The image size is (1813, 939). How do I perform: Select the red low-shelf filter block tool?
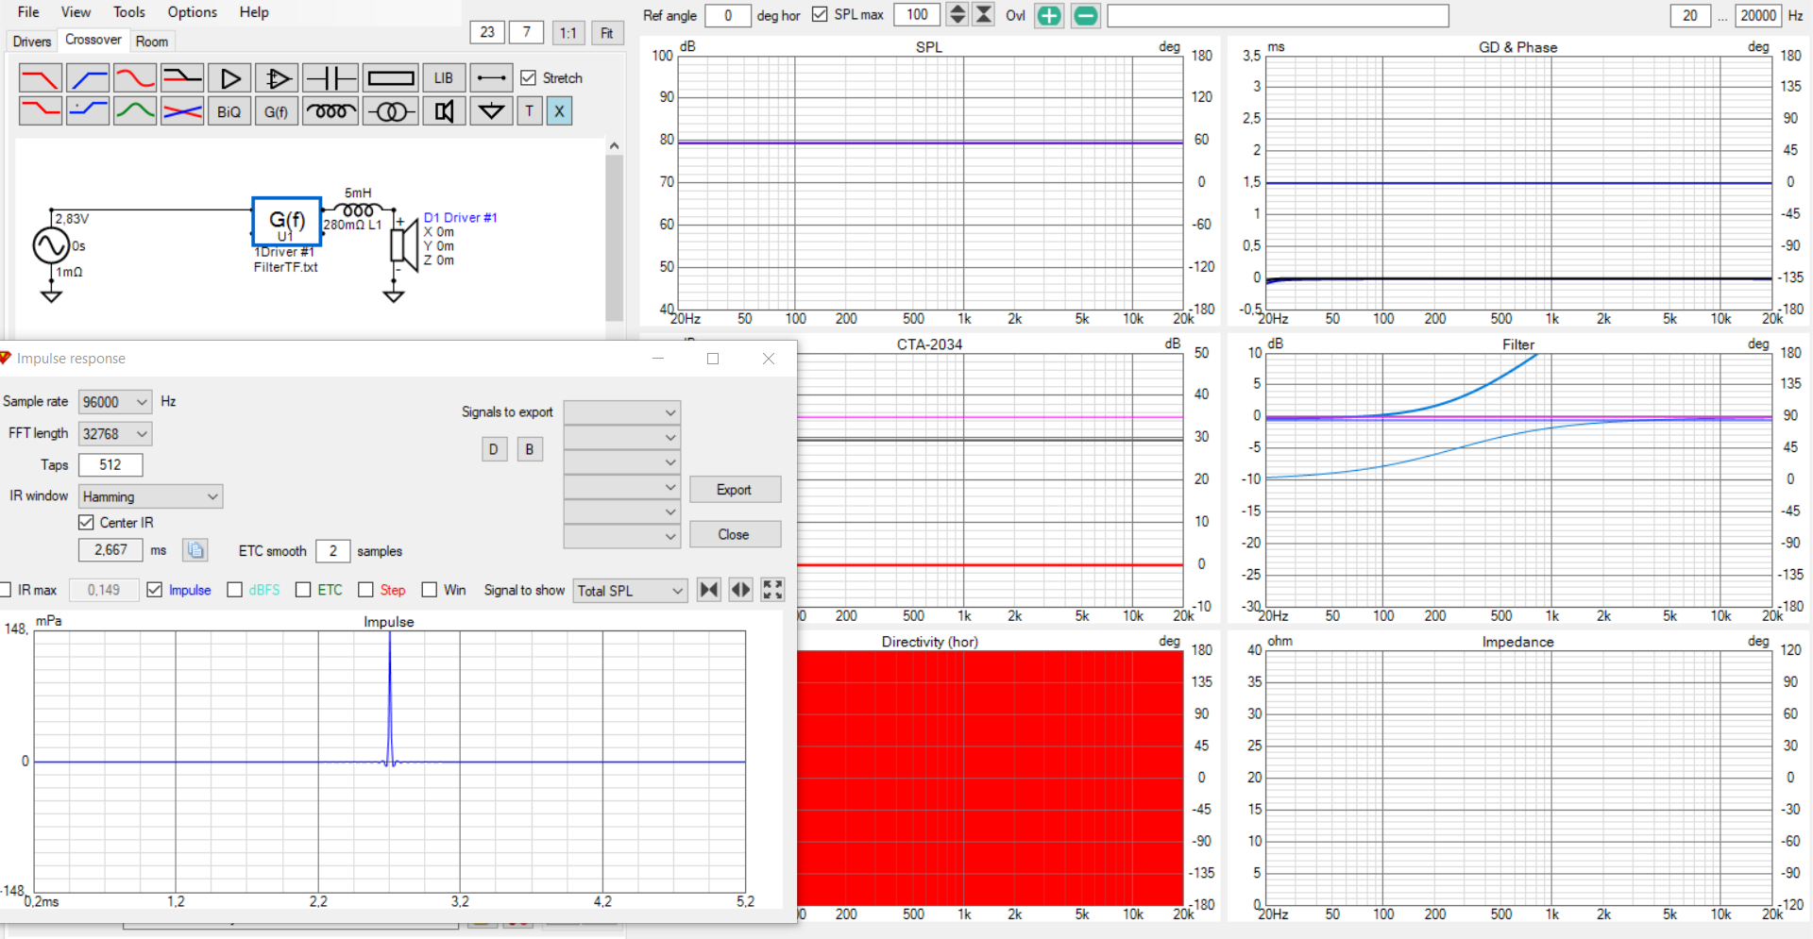click(x=41, y=111)
